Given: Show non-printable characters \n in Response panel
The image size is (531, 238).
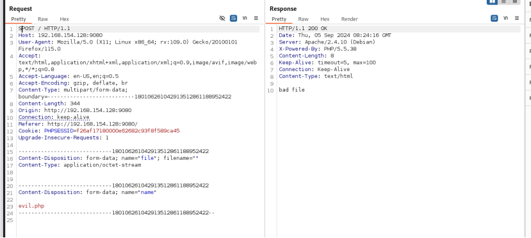Looking at the screenshot, I should click(x=505, y=19).
